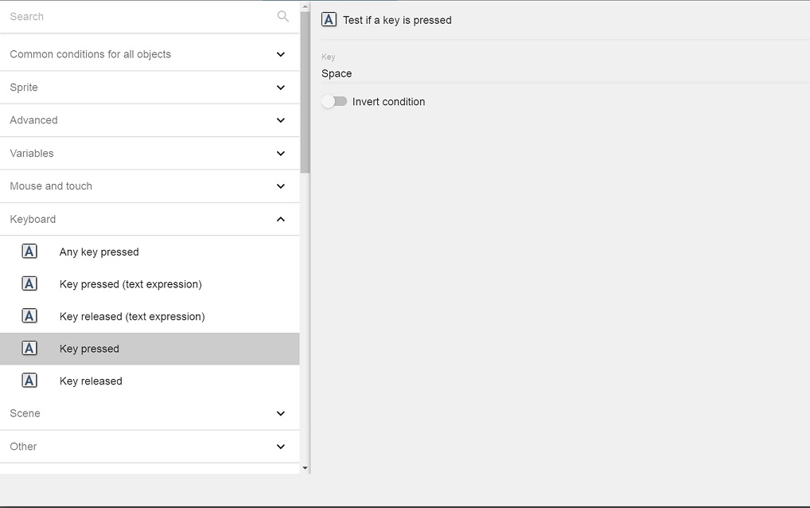Click the search magnifier icon
Viewport: 810px width, 508px height.
(282, 16)
